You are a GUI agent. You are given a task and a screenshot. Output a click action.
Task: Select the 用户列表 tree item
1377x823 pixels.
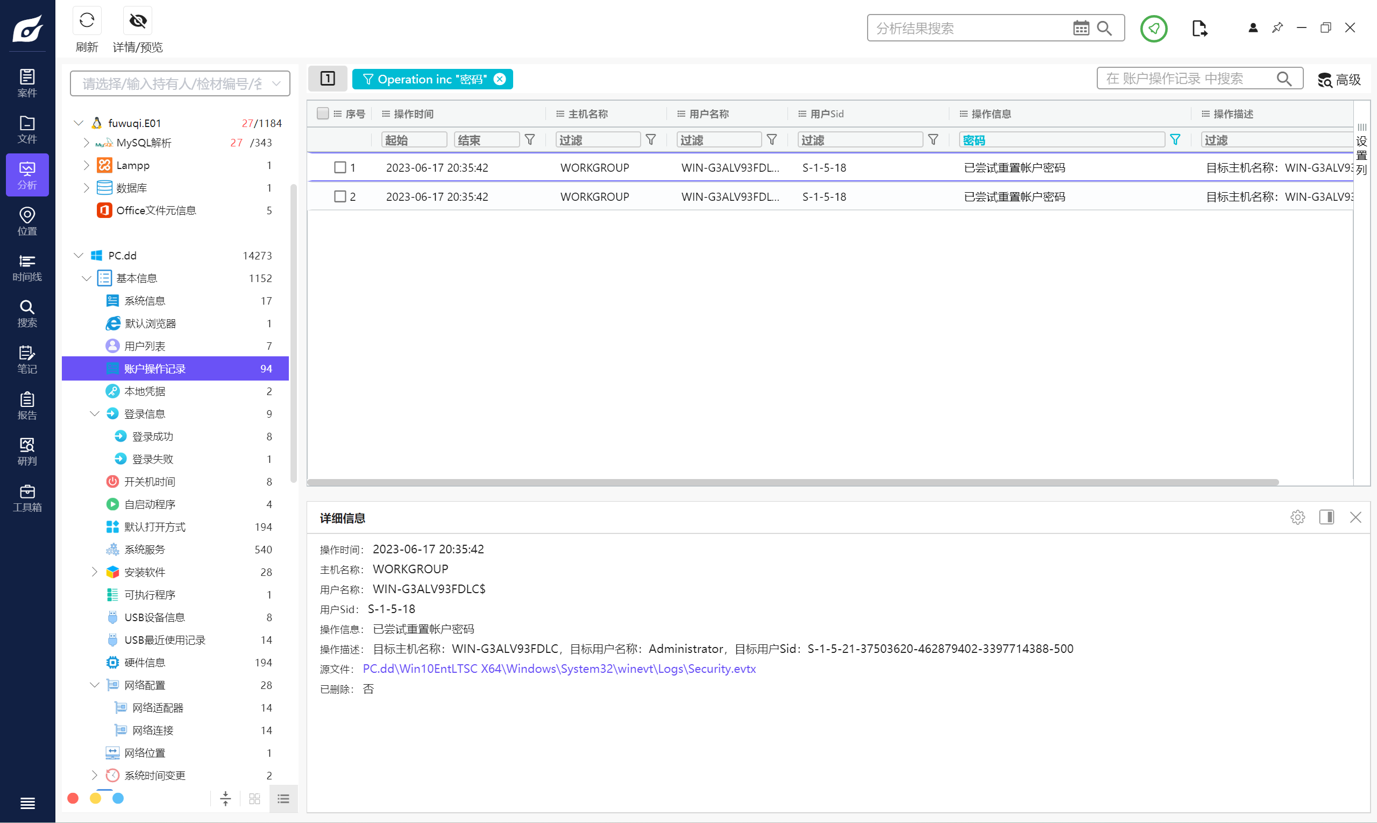pos(145,346)
